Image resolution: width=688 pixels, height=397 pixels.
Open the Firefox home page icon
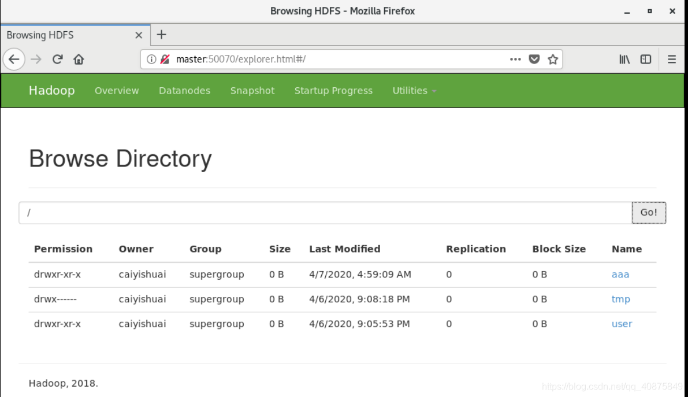pos(79,60)
